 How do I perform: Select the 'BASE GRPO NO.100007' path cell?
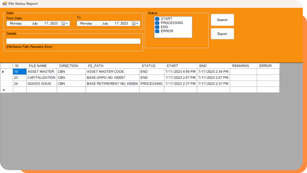(112, 78)
